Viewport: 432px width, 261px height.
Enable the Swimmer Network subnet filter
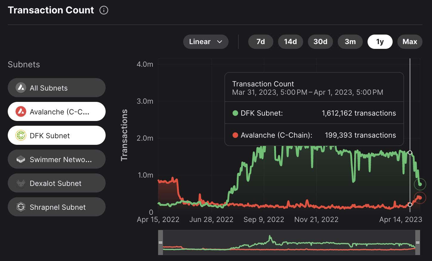pos(57,159)
